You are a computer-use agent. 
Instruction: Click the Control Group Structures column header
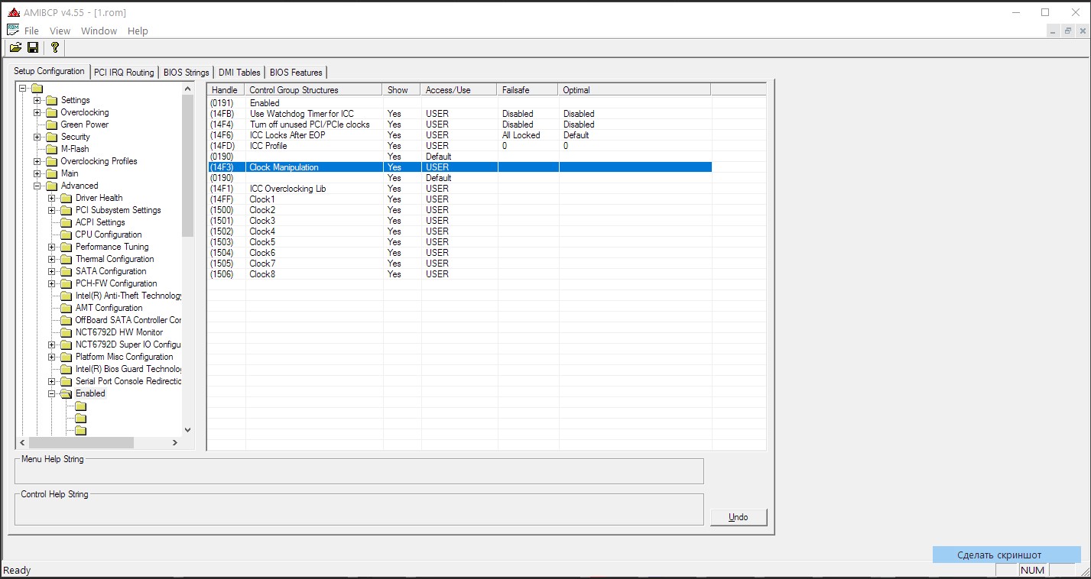click(313, 89)
